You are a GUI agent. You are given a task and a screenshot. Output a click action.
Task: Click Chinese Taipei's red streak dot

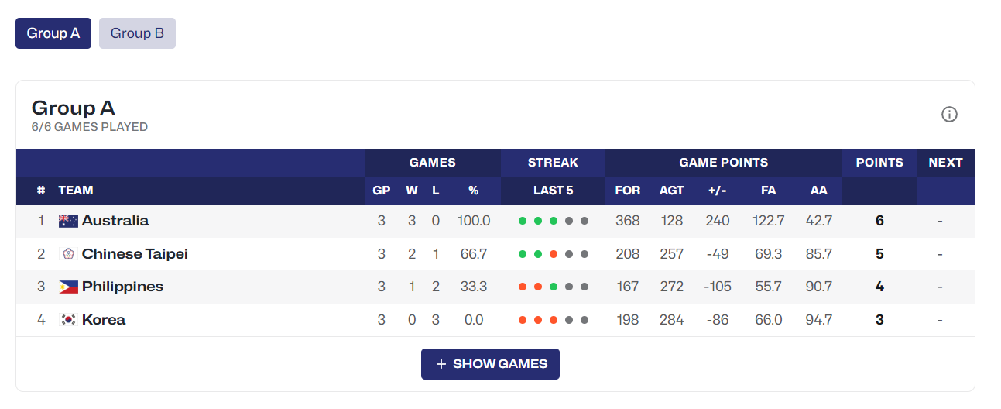point(554,254)
